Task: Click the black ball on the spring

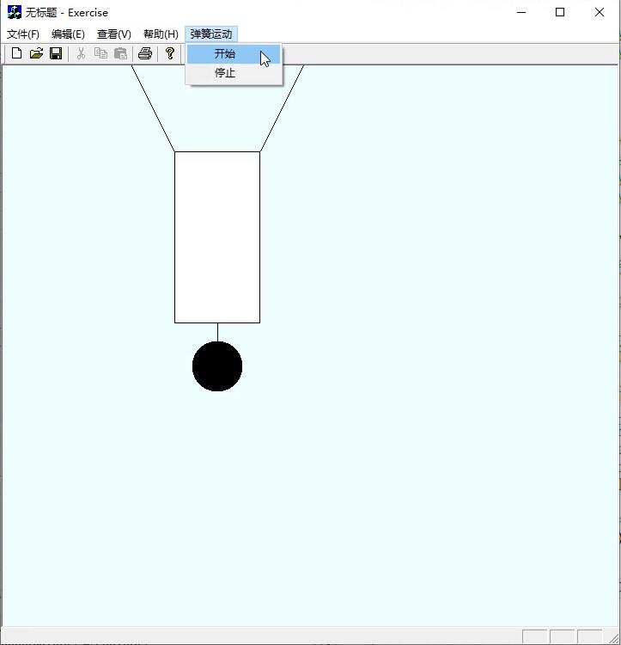Action: click(x=217, y=366)
